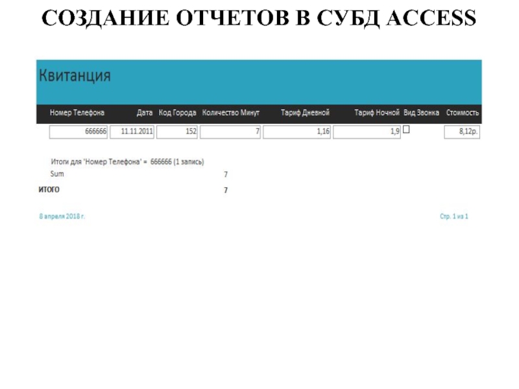Click the Вид Звонка column header
The image size is (519, 389).
click(x=421, y=113)
